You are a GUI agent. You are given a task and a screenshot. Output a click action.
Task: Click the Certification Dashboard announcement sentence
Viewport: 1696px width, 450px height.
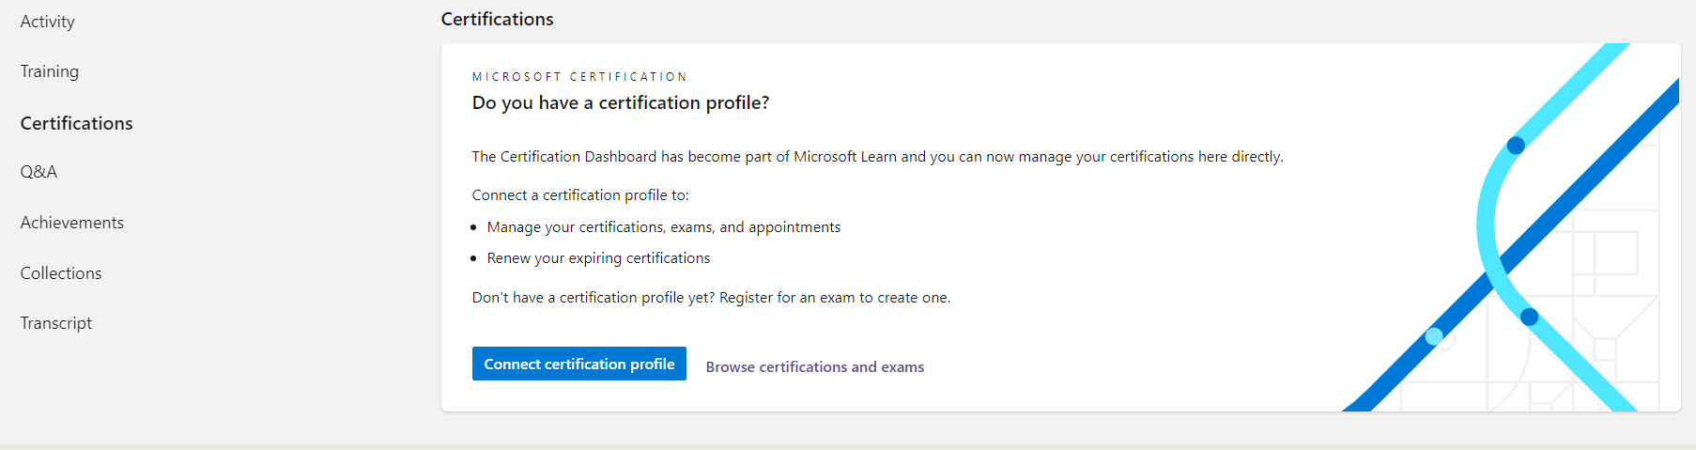[878, 157]
